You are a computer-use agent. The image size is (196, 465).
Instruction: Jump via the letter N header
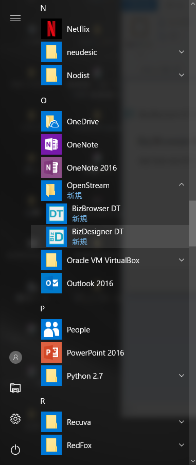[x=43, y=8]
